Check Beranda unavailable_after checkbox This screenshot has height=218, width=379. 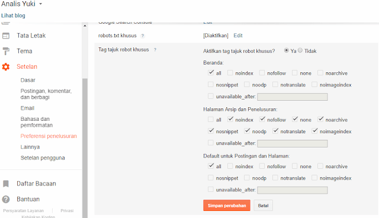click(211, 96)
